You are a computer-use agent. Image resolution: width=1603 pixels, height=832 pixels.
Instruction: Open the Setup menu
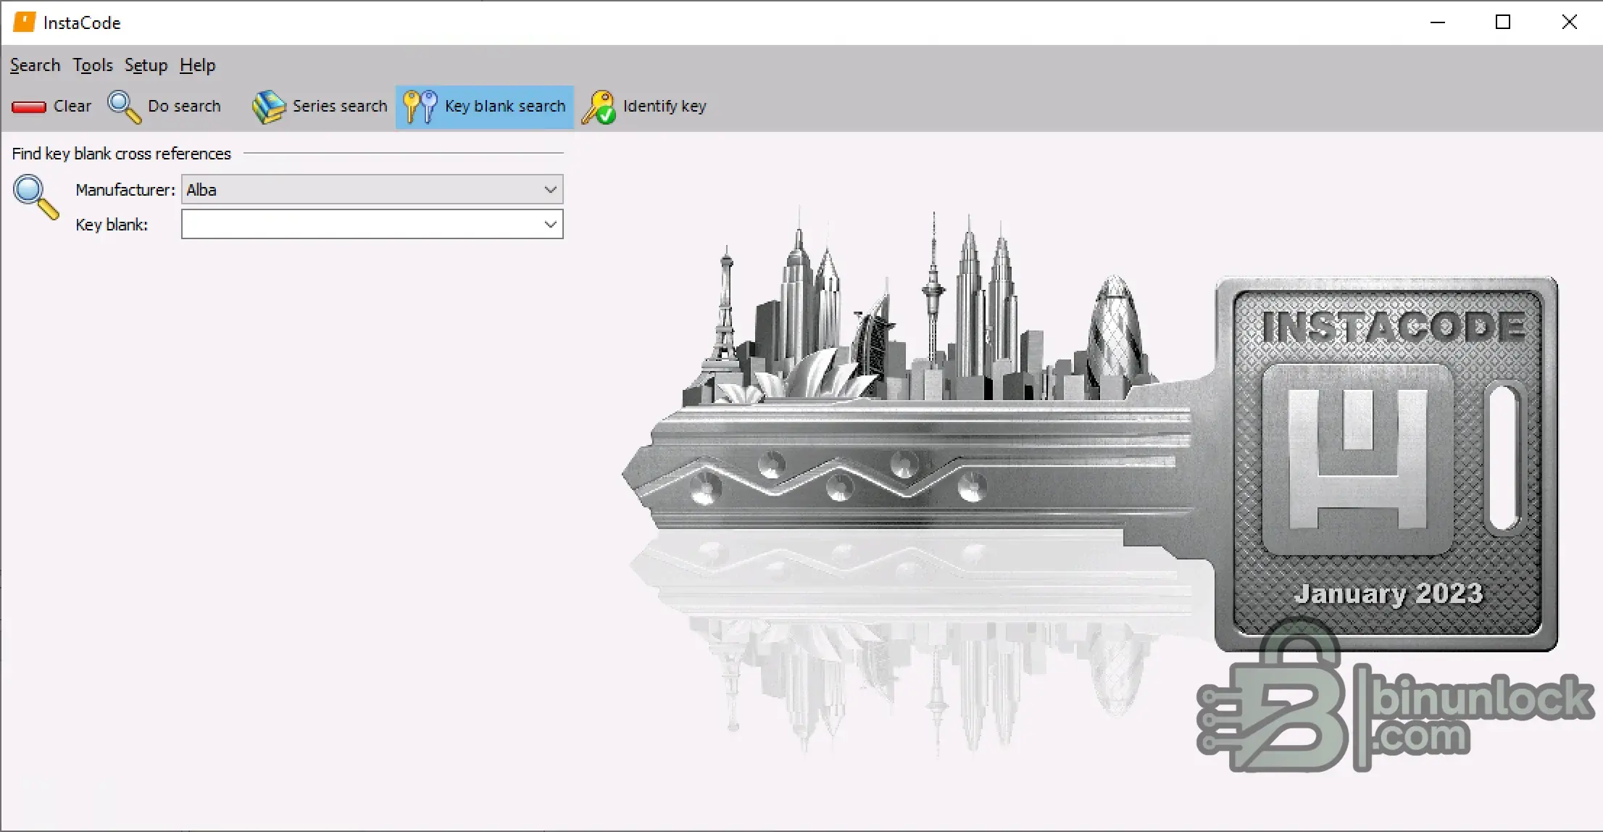[146, 65]
